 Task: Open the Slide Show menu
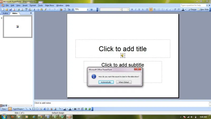49,5
